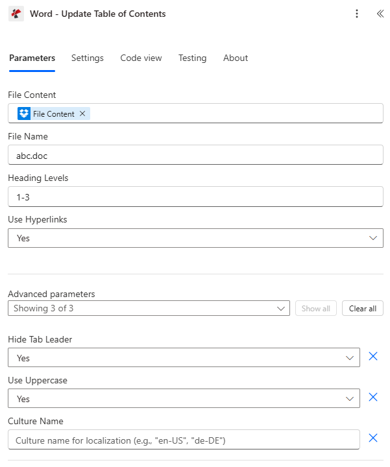The image size is (390, 467).
Task: Remove the Hide Tab Leader parameter
Action: click(373, 356)
